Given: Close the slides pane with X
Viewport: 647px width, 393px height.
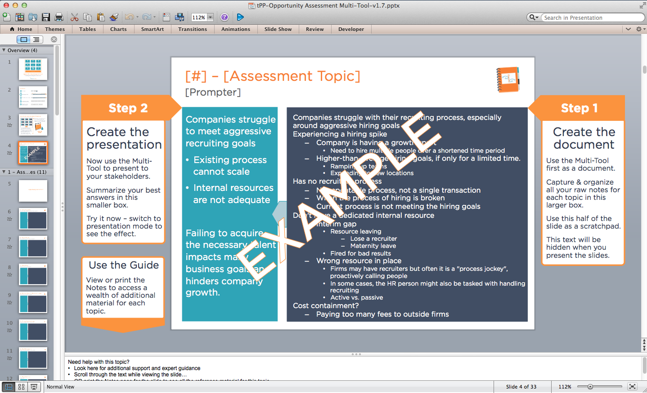Looking at the screenshot, I should click(x=54, y=40).
